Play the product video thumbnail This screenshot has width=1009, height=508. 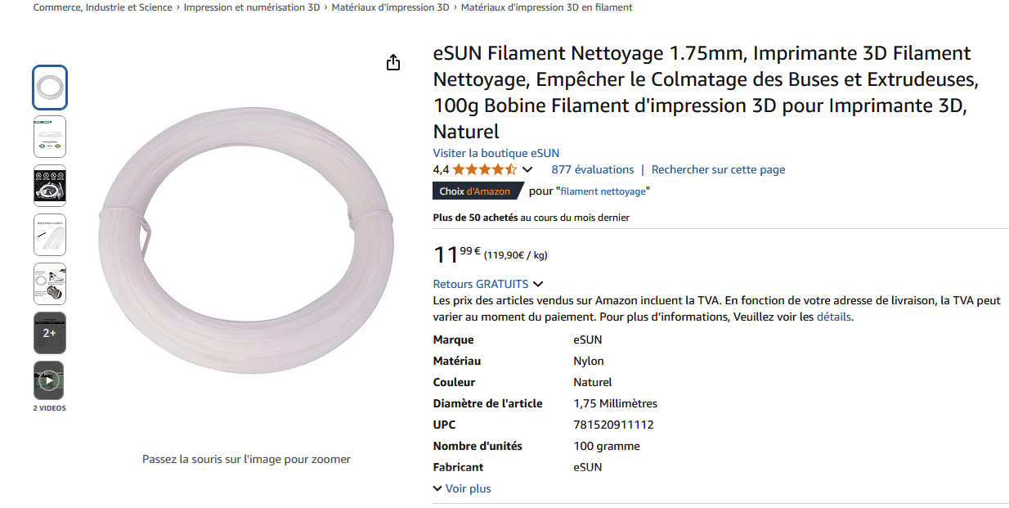tap(49, 380)
